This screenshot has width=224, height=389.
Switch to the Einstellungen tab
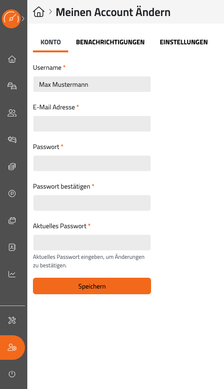pos(184,42)
